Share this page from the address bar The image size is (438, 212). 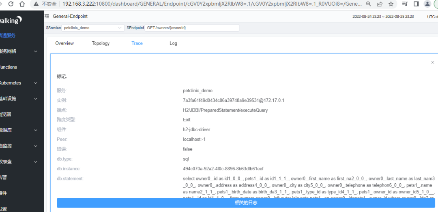(x=380, y=4)
